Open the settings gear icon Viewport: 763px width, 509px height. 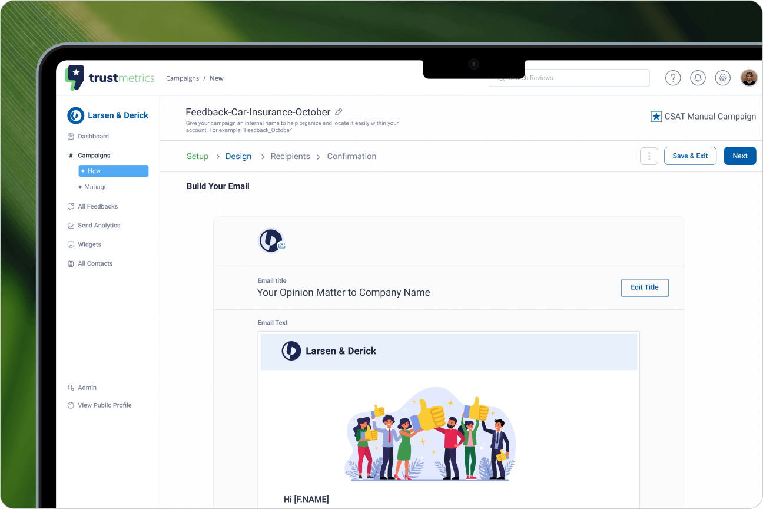pos(723,78)
